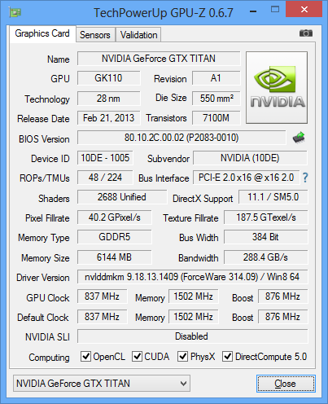
Task: Click the Memory Size field 6144 MB
Action: click(115, 257)
